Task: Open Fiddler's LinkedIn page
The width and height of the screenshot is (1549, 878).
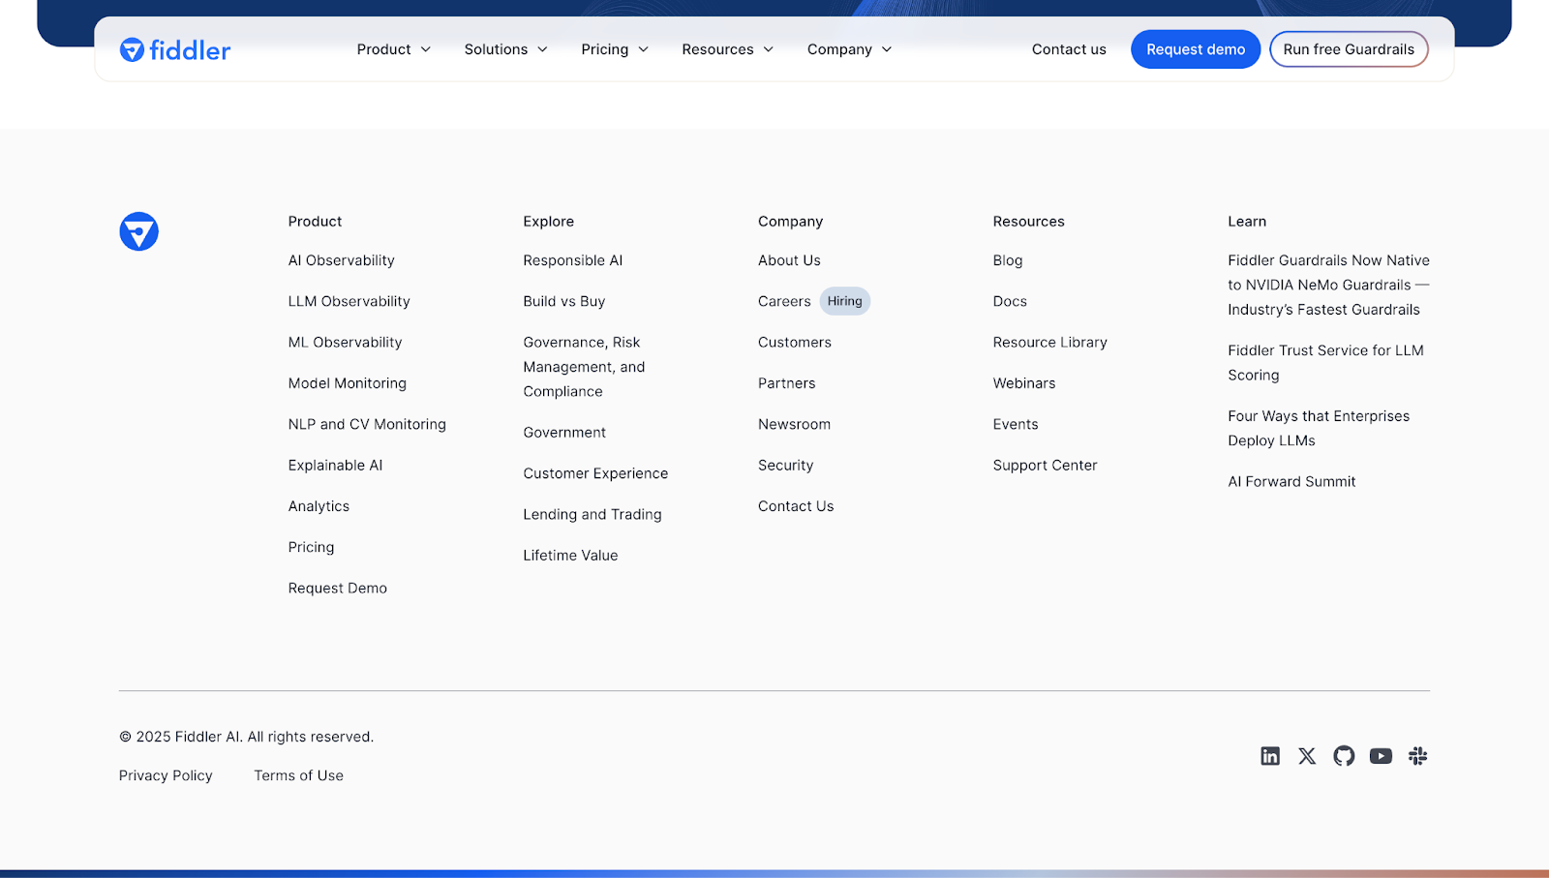Action: (x=1269, y=756)
